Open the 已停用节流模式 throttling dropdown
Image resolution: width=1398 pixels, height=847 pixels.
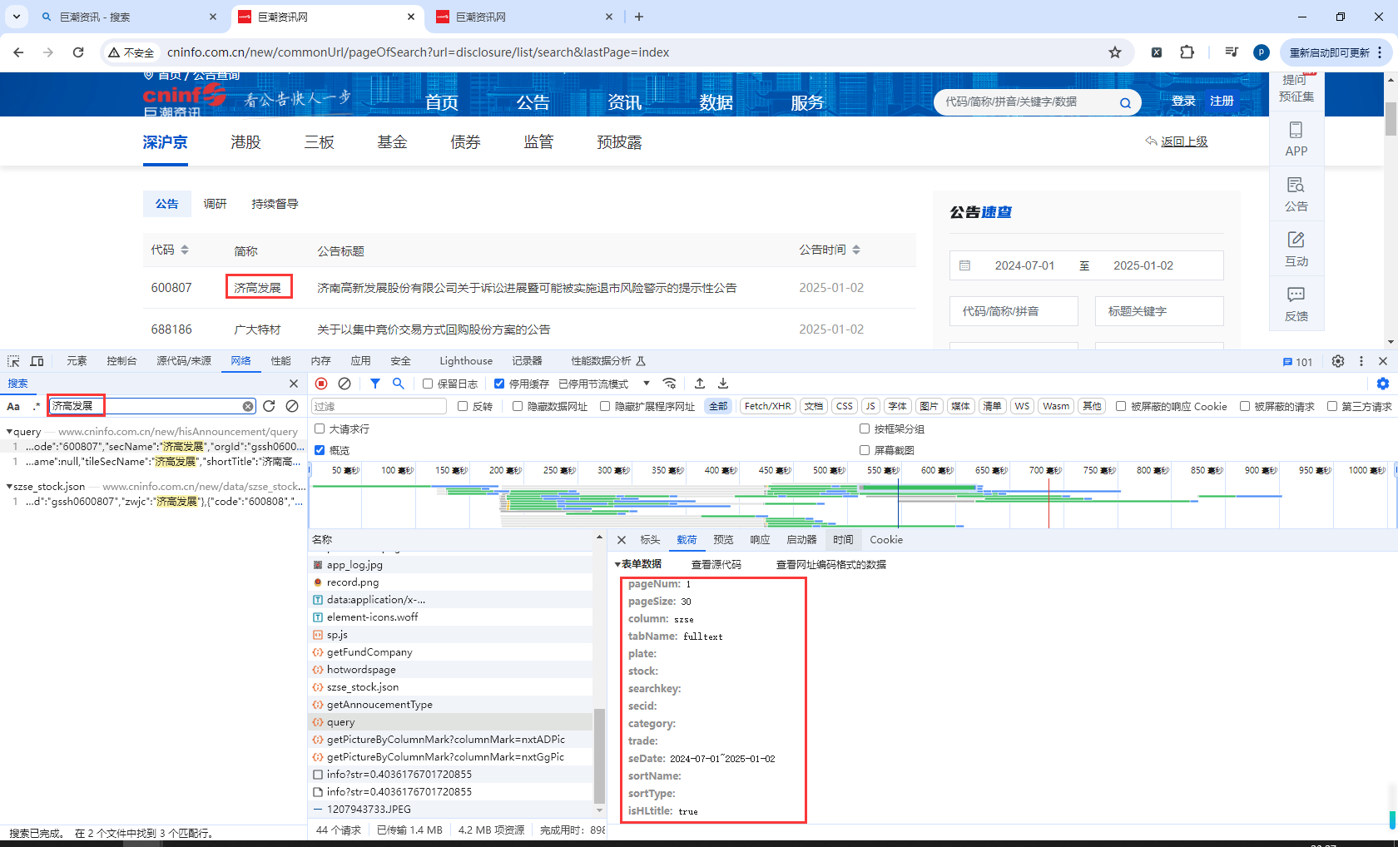click(604, 384)
